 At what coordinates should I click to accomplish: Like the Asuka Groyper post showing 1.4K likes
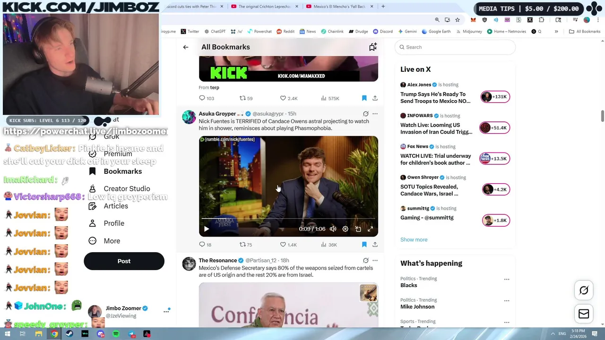click(x=288, y=245)
